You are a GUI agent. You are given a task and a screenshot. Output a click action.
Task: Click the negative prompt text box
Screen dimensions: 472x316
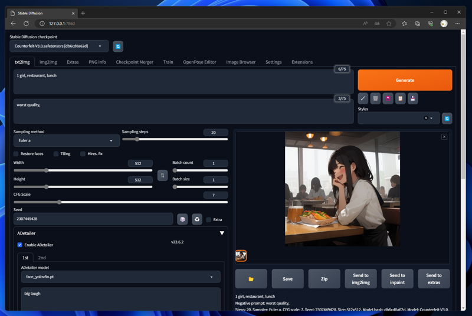tap(183, 111)
